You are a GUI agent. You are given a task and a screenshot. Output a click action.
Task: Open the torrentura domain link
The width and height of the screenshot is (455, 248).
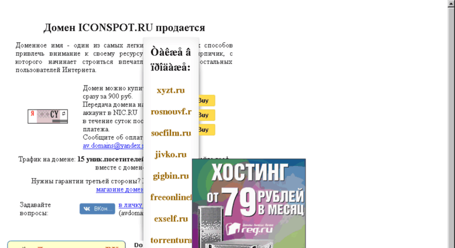pyautogui.click(x=171, y=240)
